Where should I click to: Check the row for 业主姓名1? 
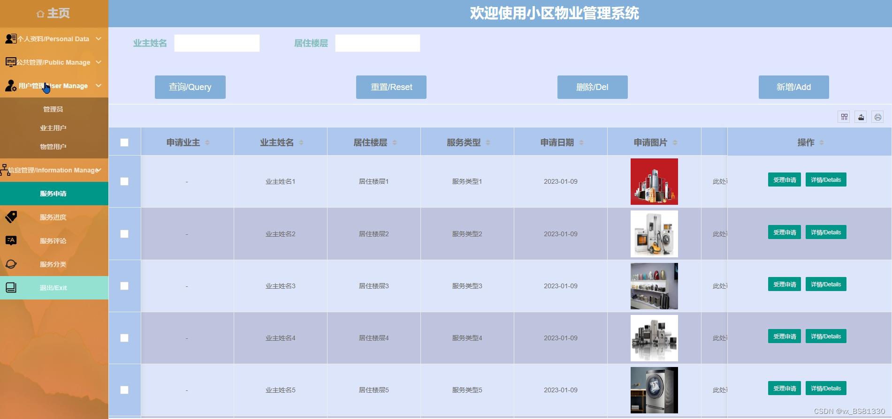124,181
